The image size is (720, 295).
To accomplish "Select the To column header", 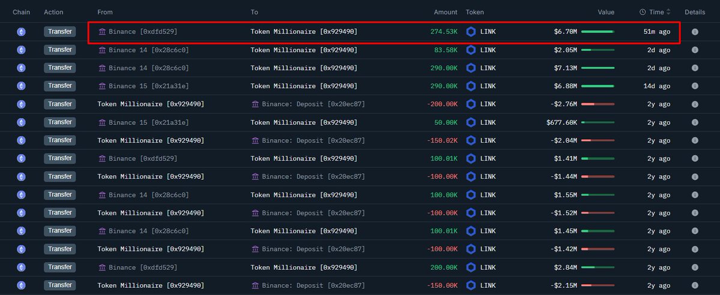I will click(x=255, y=12).
